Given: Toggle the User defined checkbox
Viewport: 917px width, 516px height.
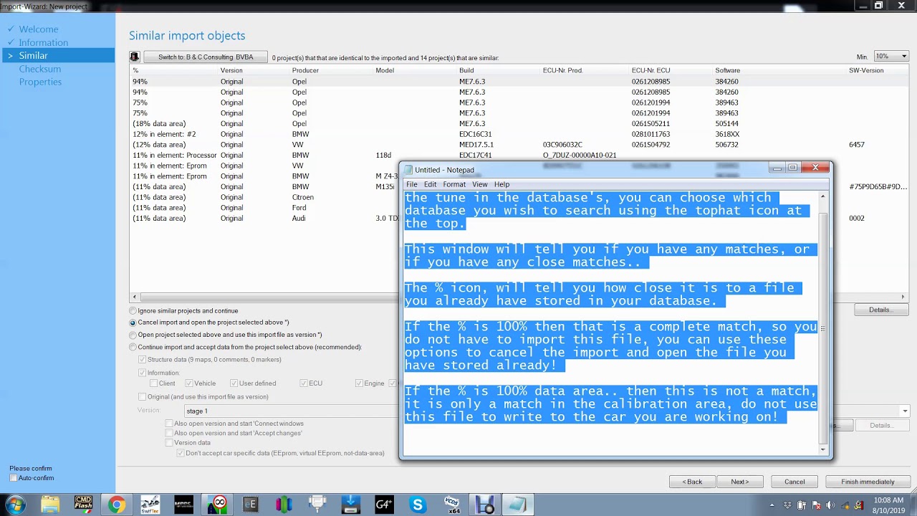Looking at the screenshot, I should pyautogui.click(x=234, y=383).
